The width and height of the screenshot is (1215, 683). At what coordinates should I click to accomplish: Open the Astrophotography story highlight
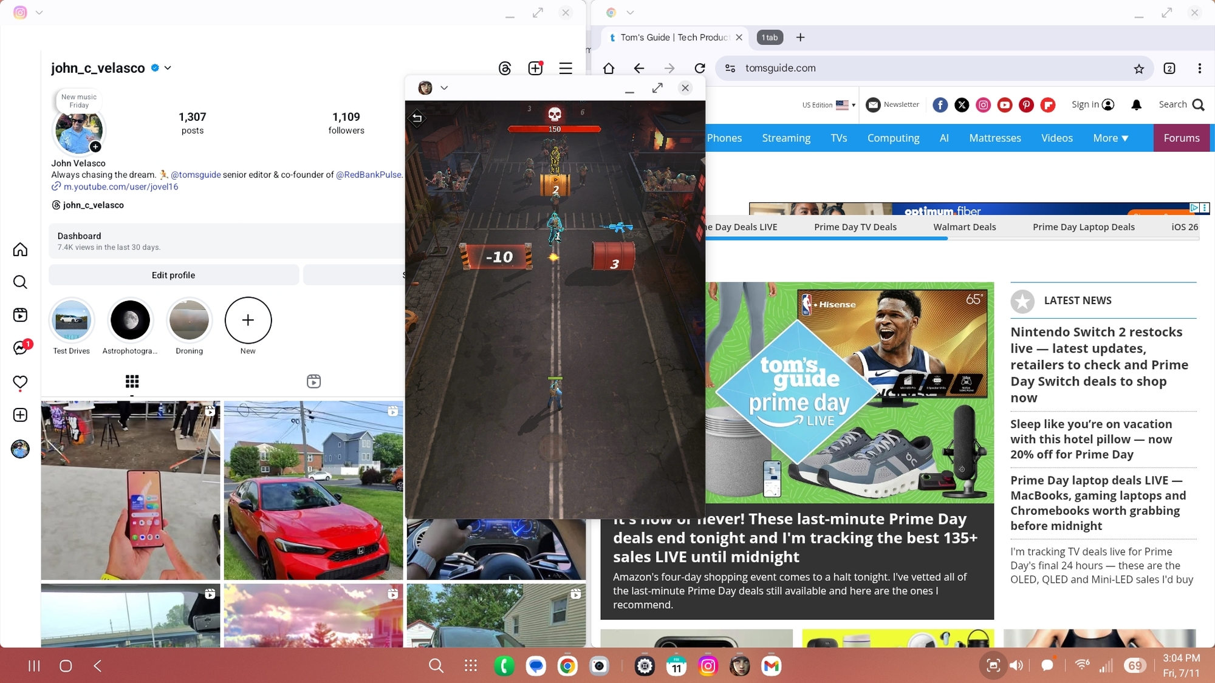(130, 321)
